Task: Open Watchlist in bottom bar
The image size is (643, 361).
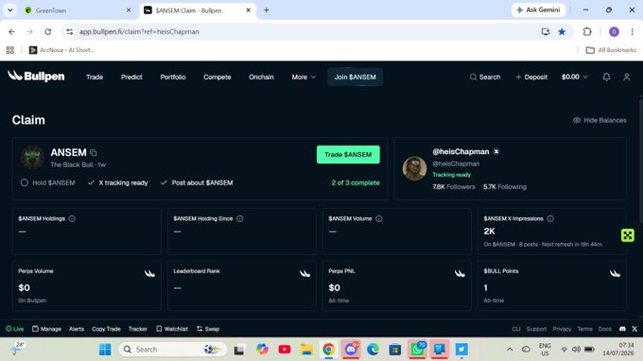Action: [x=172, y=329]
